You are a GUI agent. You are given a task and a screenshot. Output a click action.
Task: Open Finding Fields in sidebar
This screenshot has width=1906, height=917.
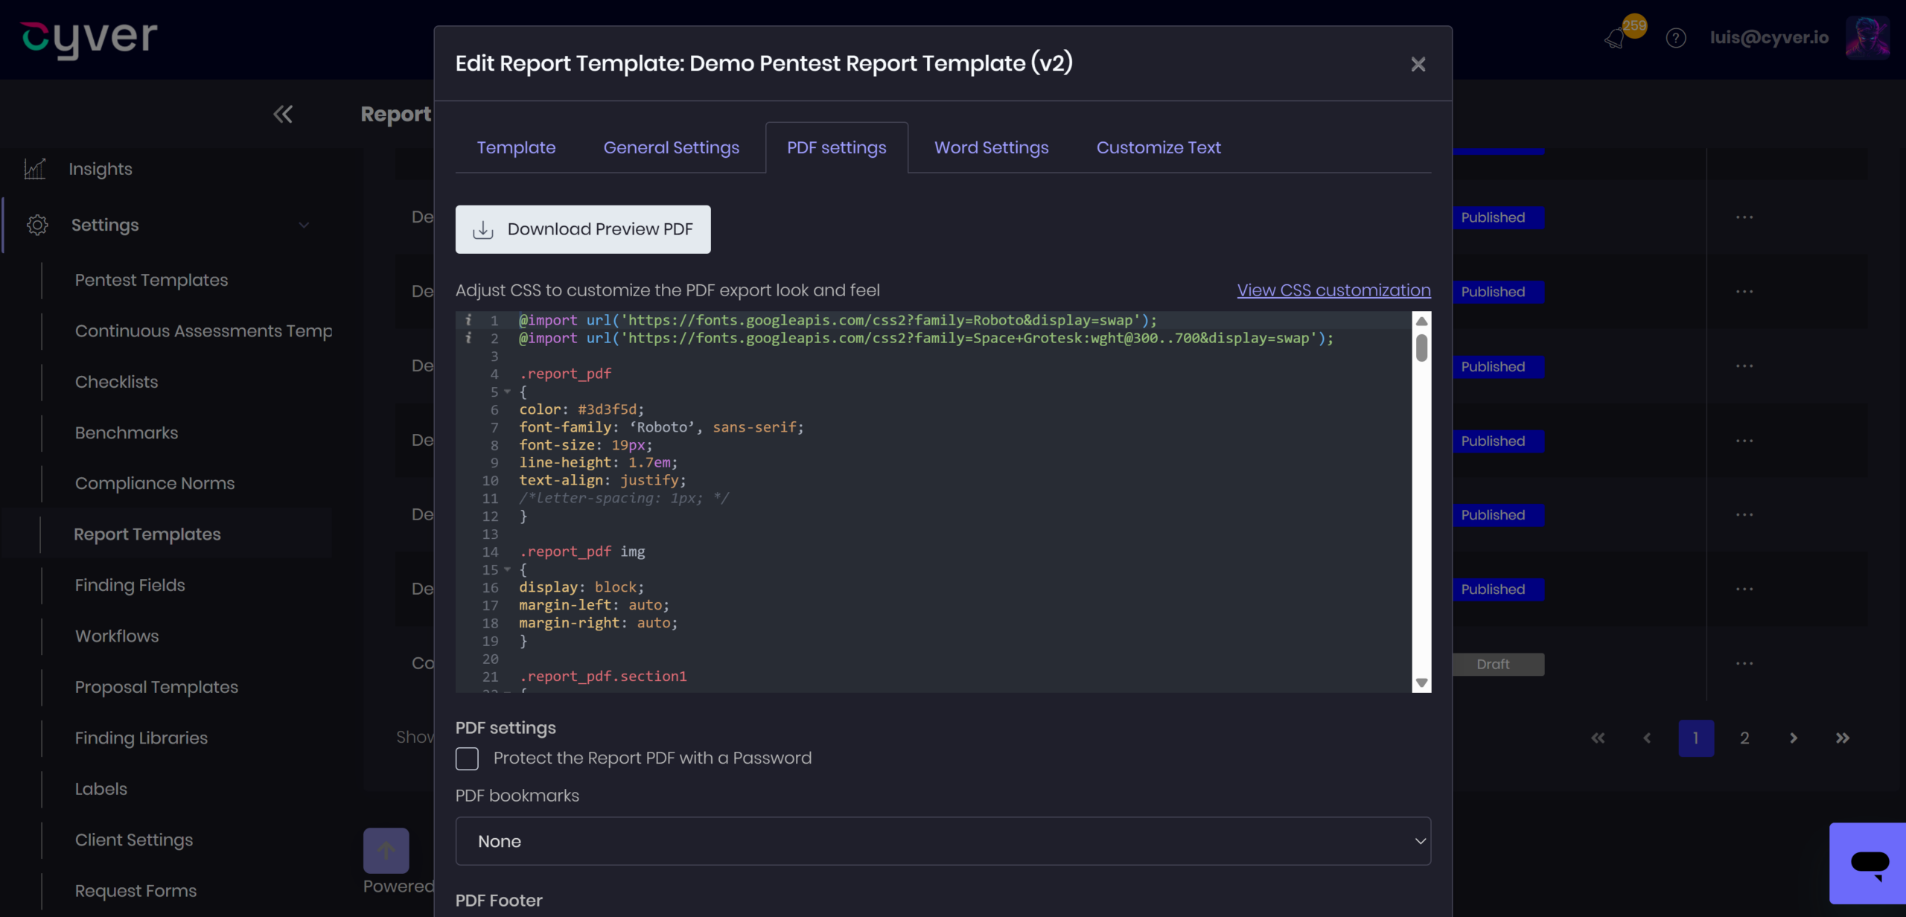[x=130, y=585]
